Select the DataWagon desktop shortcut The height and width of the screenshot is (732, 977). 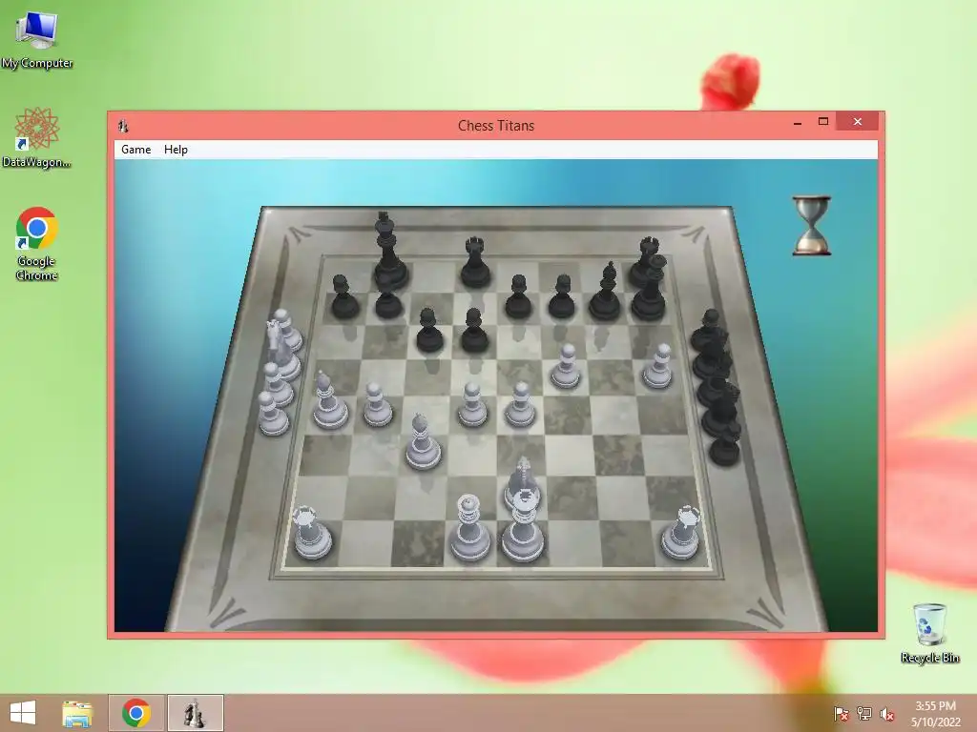[37, 137]
